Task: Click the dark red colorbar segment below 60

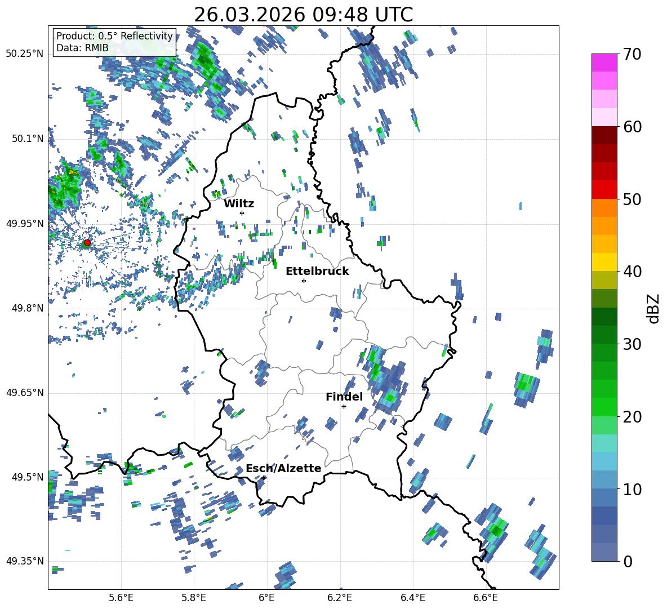Action: [x=604, y=135]
